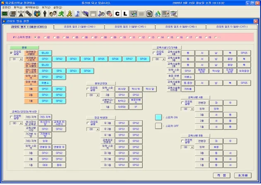Open the 동작(A) menu

point(18,7)
